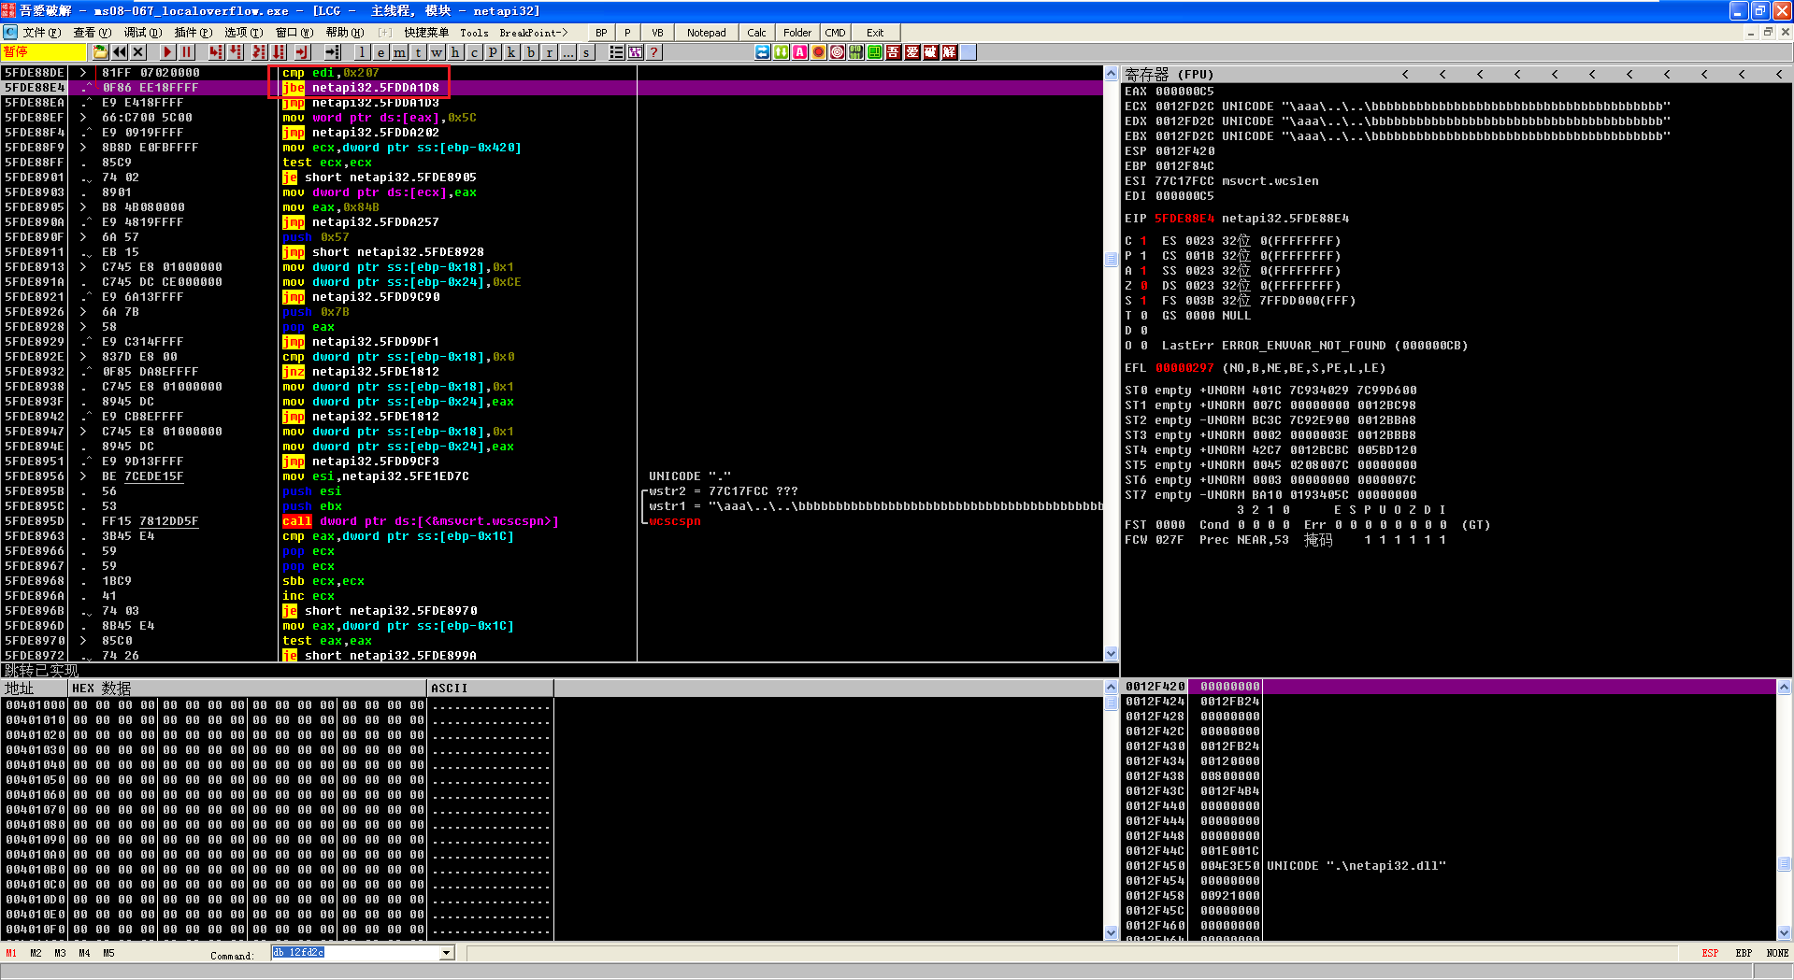Switch to memory dump M3
The height and width of the screenshot is (980, 1794).
pos(60,953)
